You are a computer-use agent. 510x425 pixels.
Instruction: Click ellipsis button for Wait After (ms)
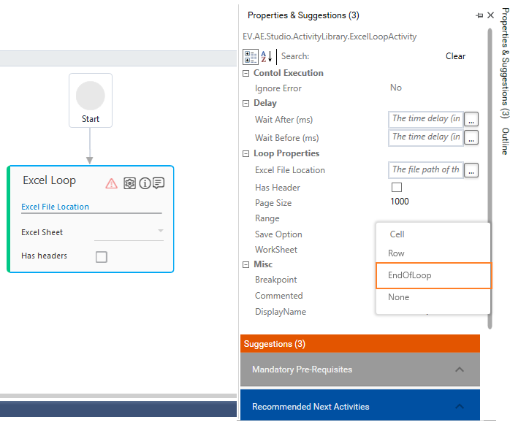[471, 119]
